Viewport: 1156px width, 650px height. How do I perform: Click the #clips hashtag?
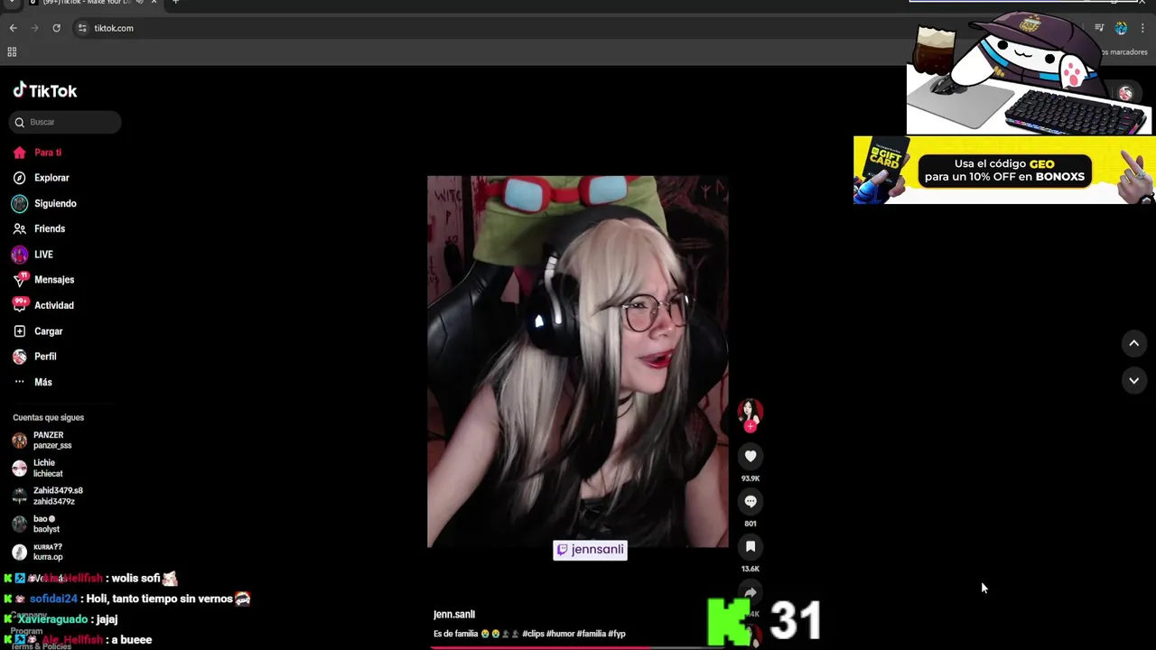pos(533,634)
